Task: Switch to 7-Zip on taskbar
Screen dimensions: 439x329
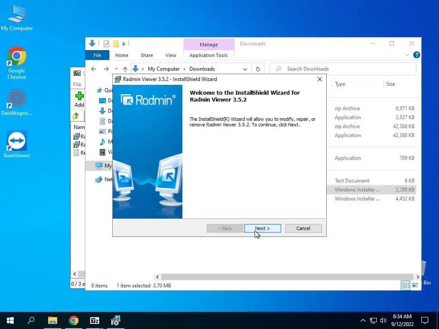Action: [x=95, y=320]
